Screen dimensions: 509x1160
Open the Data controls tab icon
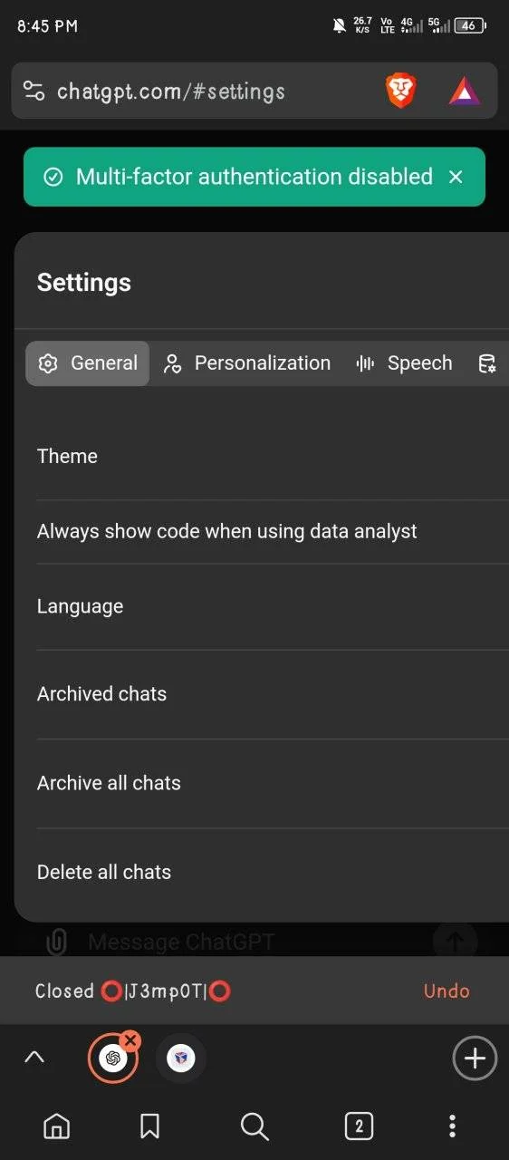(487, 363)
